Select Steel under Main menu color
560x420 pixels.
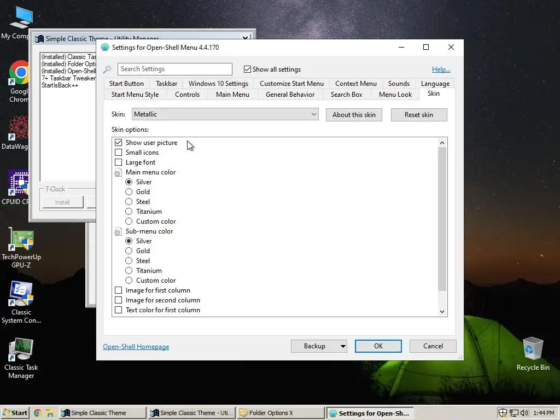coord(129,201)
